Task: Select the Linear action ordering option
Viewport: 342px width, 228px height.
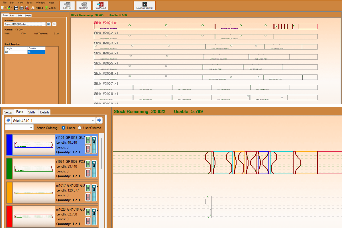Action: [x=68, y=128]
